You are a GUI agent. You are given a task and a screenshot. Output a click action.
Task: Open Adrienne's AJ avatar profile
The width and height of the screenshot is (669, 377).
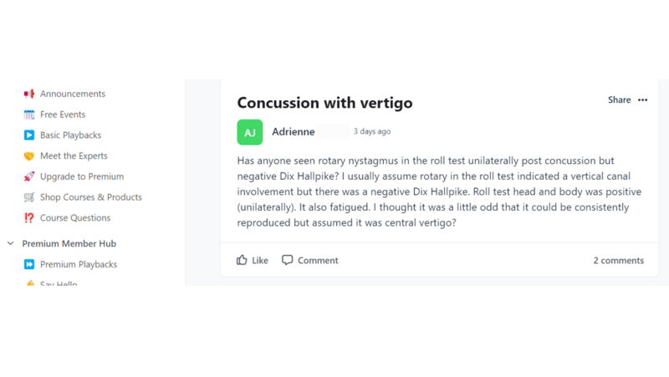(x=249, y=132)
